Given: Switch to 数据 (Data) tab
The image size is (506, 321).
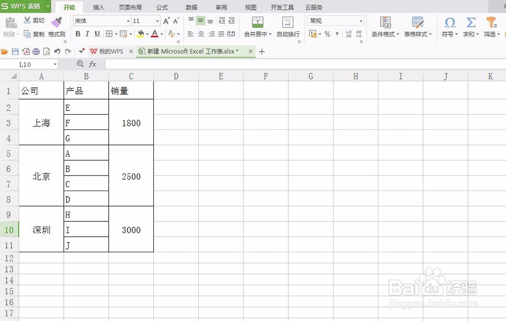Looking at the screenshot, I should click(x=191, y=7).
